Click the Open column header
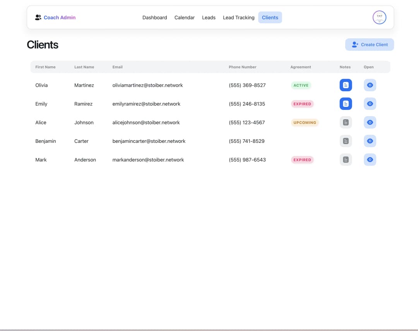Image resolution: width=418 pixels, height=331 pixels. point(368,67)
